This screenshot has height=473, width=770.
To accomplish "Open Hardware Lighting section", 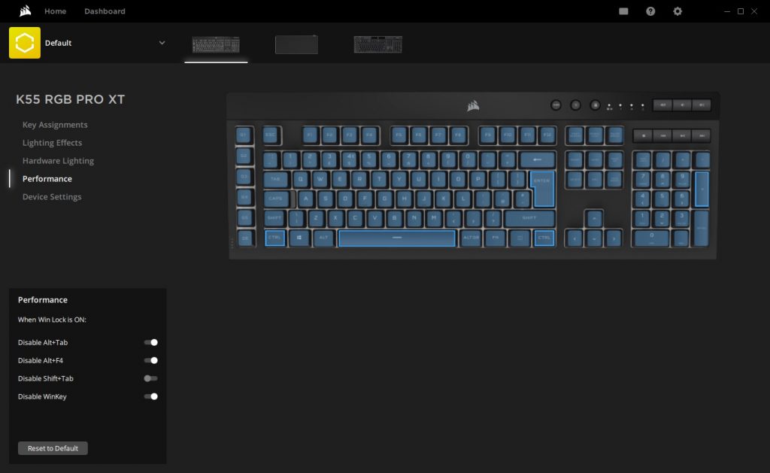I will 58,161.
